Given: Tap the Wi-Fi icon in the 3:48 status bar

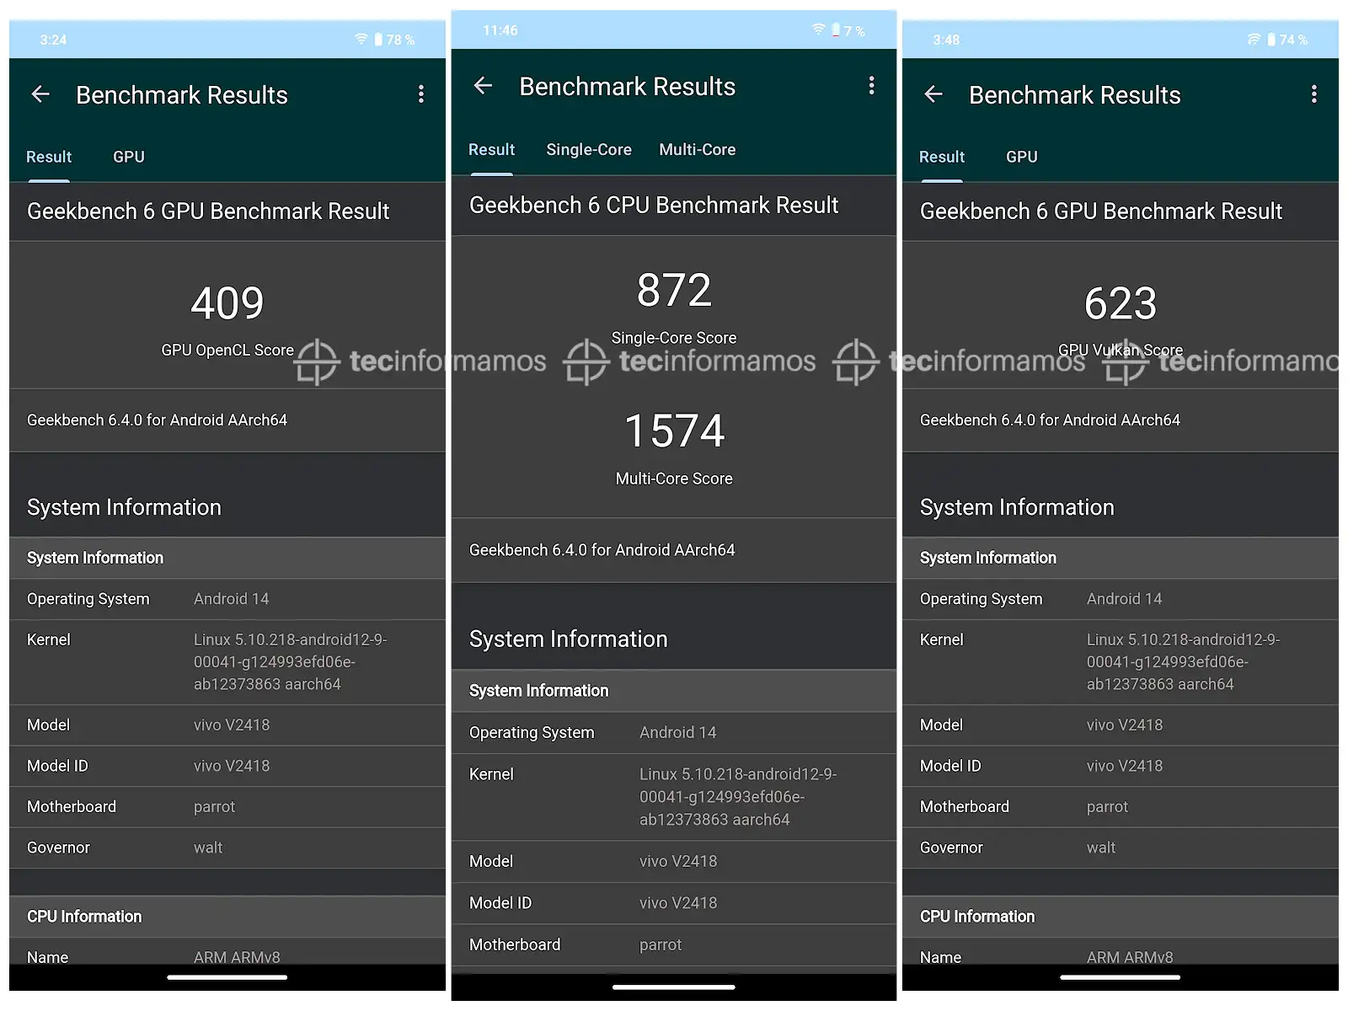Looking at the screenshot, I should point(1254,39).
